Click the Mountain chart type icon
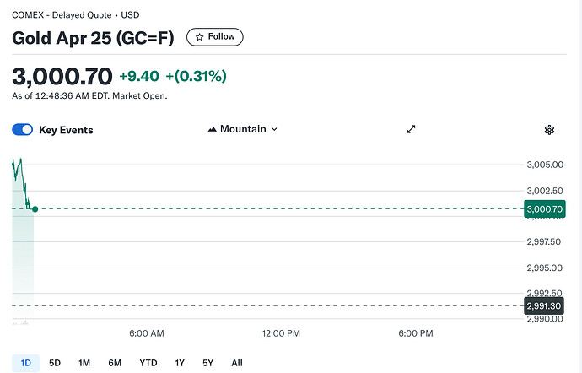Viewport: 582px width, 373px height. 212,129
